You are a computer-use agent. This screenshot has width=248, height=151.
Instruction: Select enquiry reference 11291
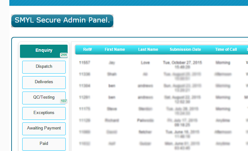pyautogui.click(x=84, y=97)
